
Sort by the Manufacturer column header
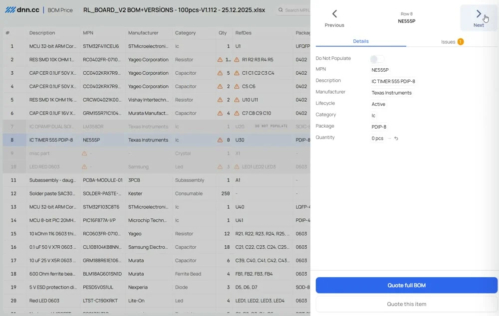143,33
